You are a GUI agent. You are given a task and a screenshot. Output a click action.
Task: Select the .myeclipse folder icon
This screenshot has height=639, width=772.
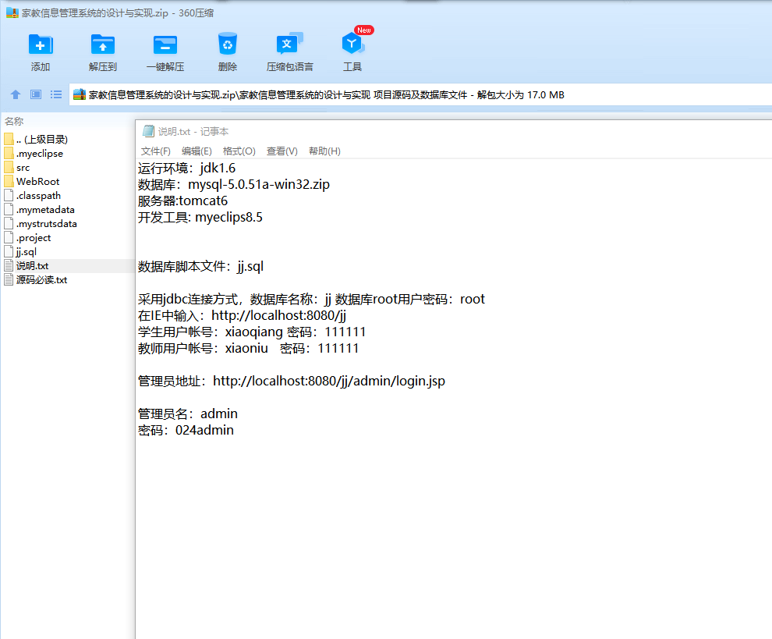9,153
